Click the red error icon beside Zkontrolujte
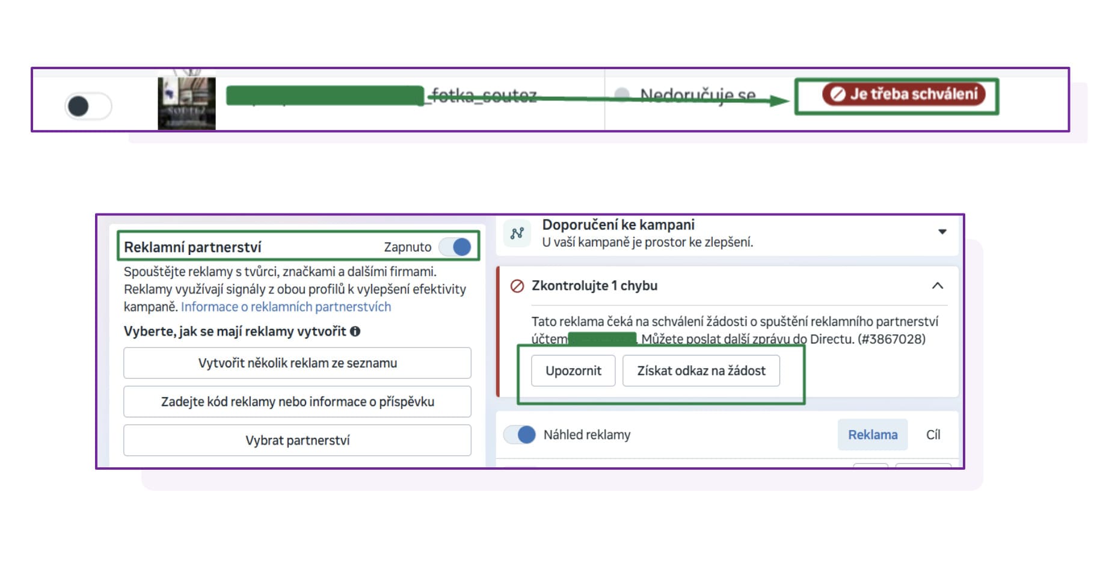The height and width of the screenshot is (584, 1109). 517,286
